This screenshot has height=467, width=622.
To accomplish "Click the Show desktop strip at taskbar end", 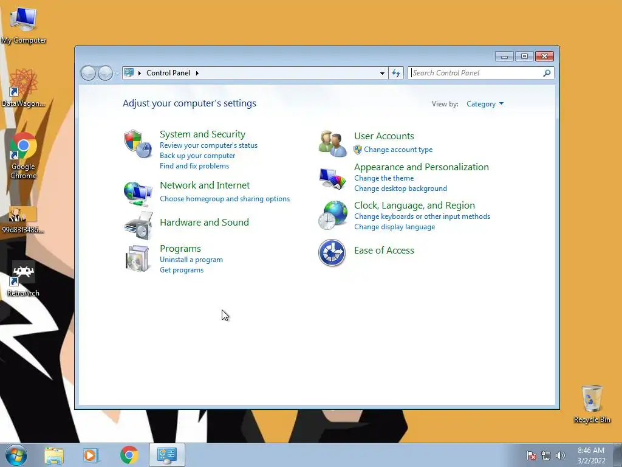I will point(617,455).
